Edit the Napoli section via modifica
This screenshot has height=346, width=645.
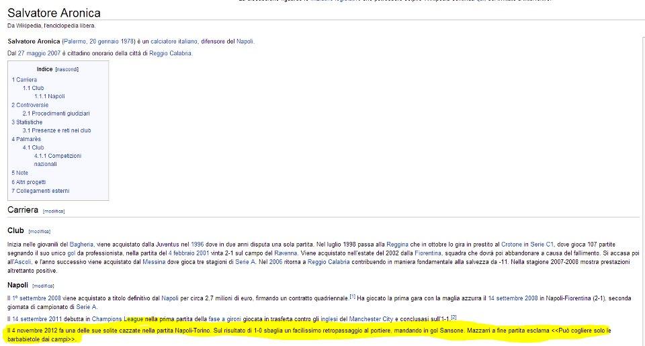click(43, 286)
